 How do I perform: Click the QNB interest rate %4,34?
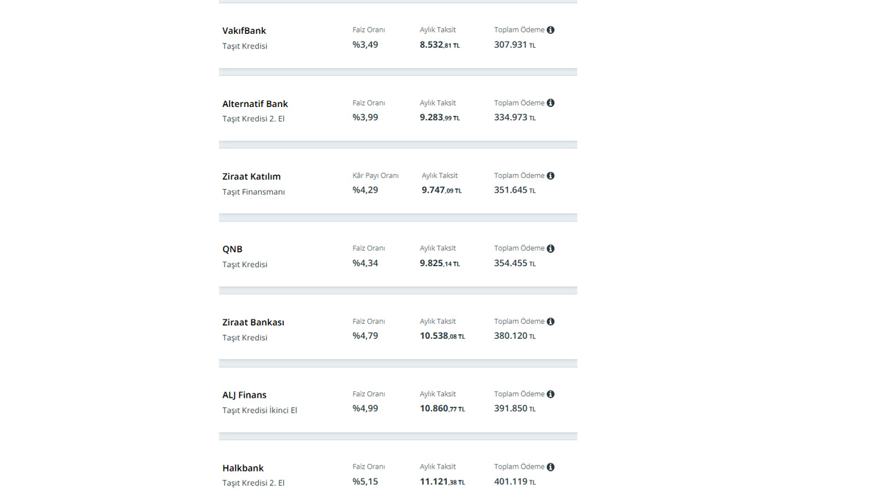tap(365, 263)
